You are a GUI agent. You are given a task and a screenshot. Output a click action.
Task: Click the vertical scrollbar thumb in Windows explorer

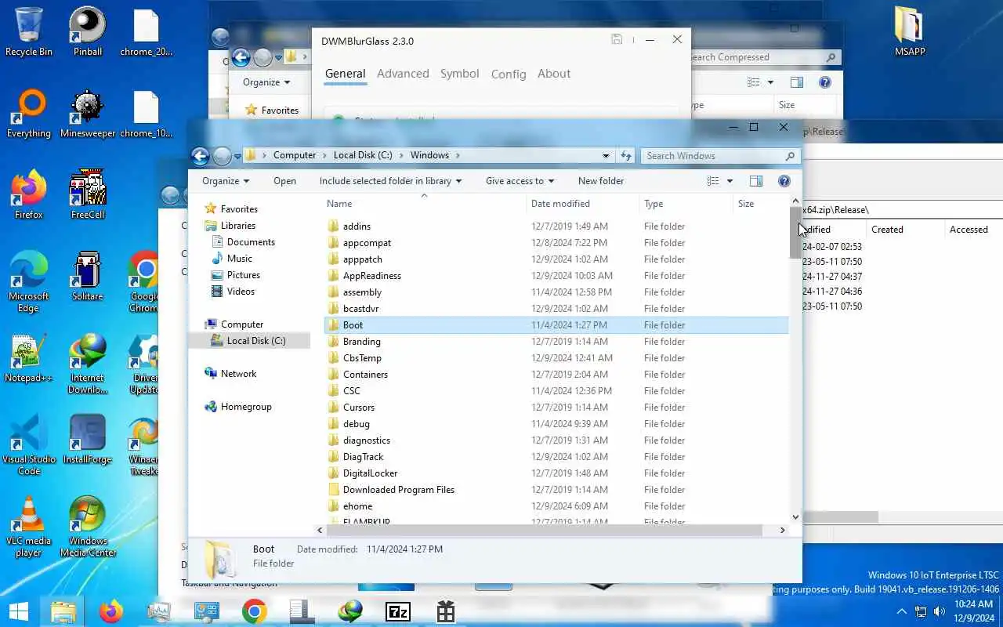pyautogui.click(x=795, y=232)
